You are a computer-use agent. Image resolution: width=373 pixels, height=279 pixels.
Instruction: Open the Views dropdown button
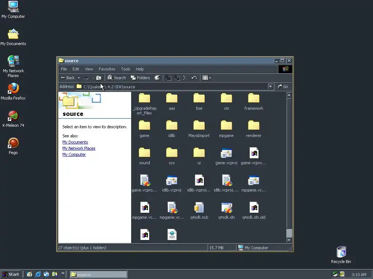[x=207, y=78]
